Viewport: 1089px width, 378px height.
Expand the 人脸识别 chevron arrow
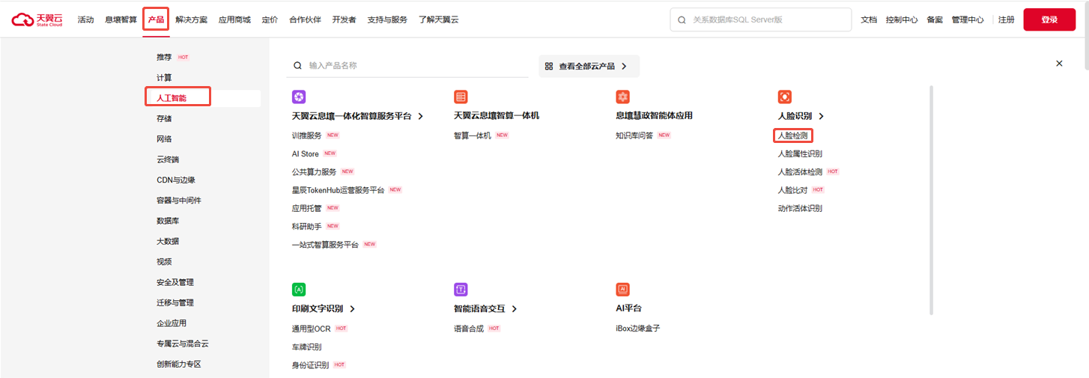821,116
